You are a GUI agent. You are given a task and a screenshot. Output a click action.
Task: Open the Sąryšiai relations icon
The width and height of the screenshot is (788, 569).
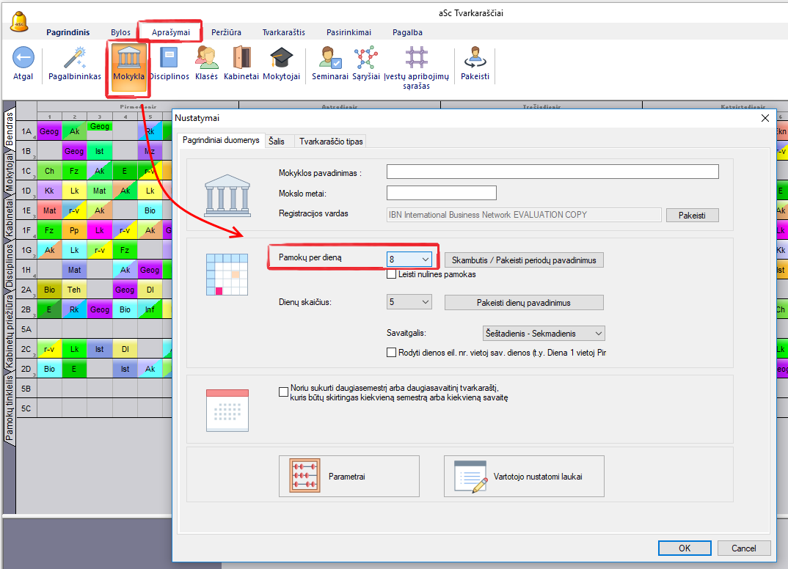(365, 59)
